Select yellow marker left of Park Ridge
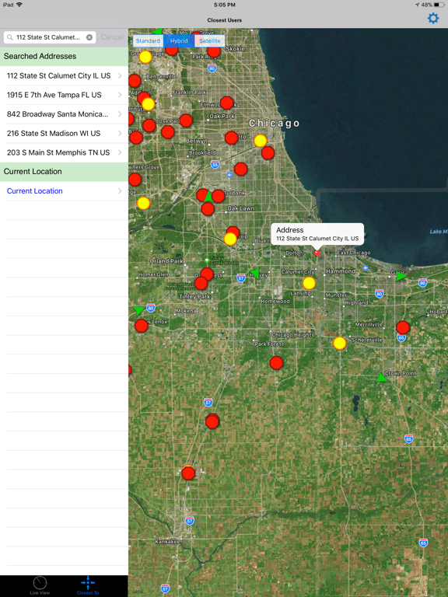 coord(145,57)
